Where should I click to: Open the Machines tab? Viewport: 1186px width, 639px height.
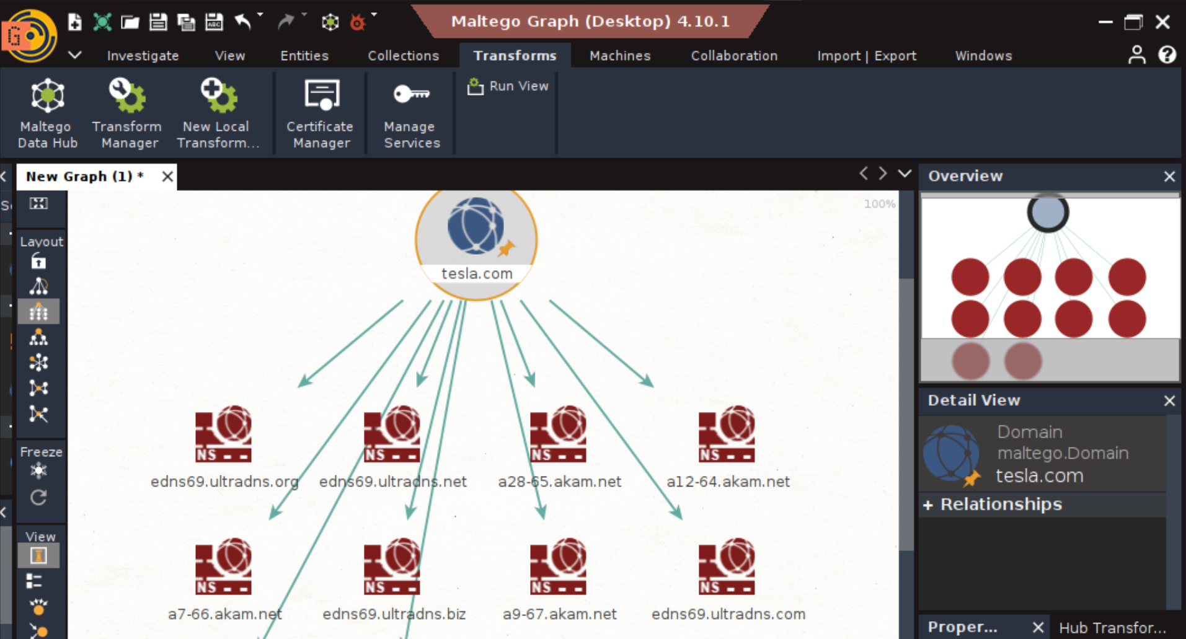tap(620, 56)
